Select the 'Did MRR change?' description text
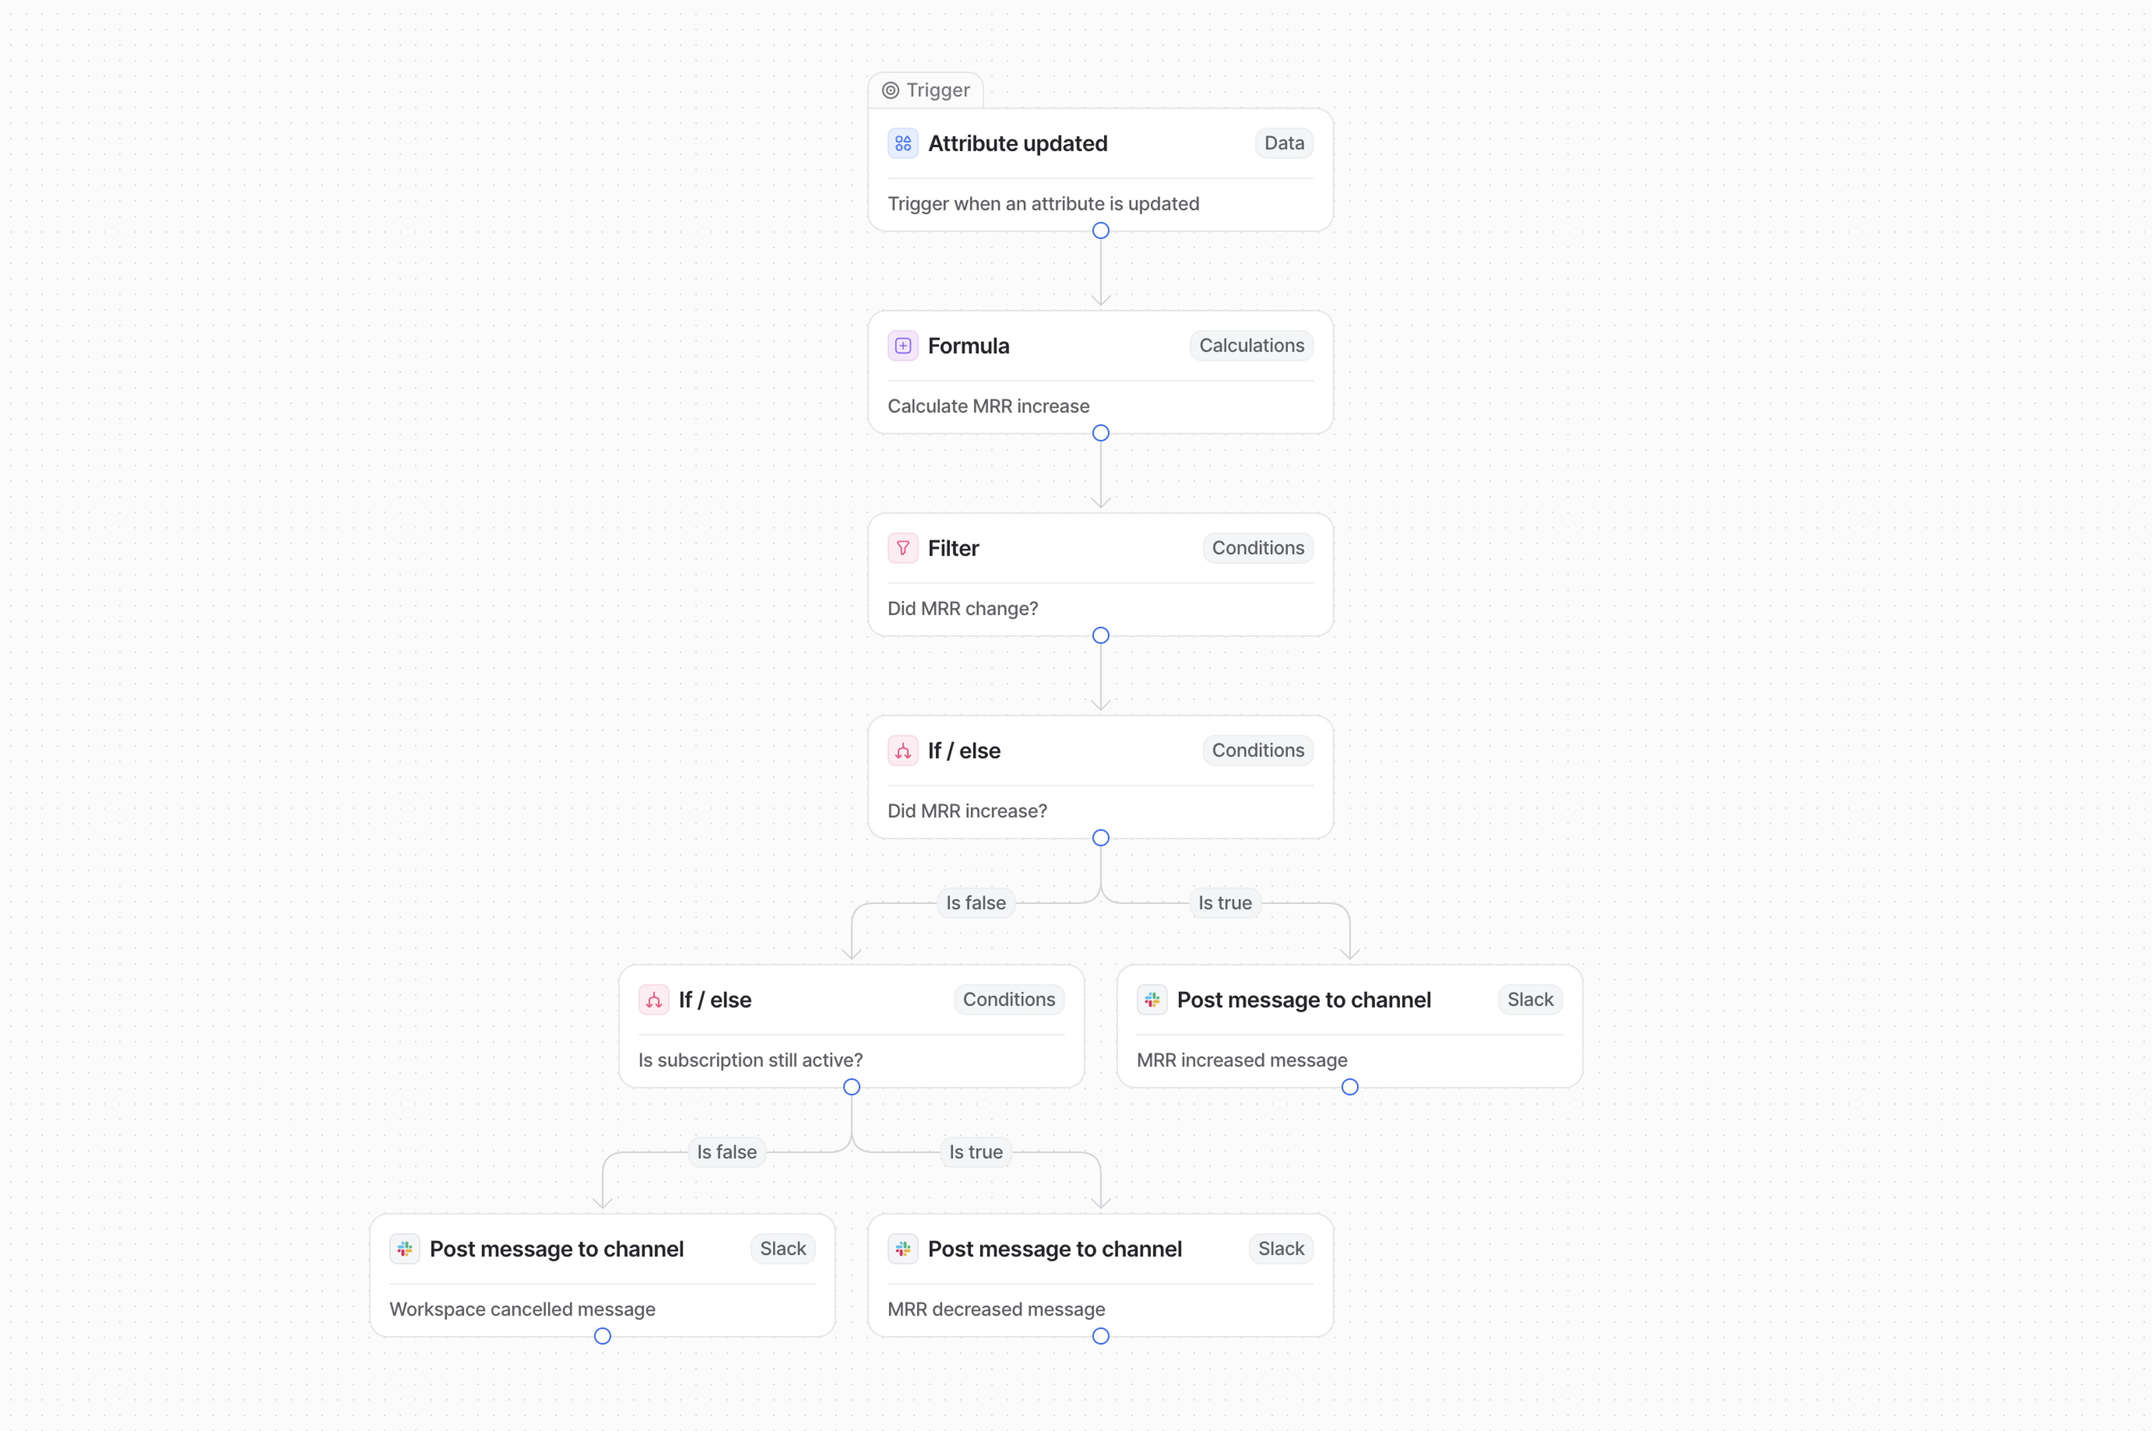 [962, 608]
